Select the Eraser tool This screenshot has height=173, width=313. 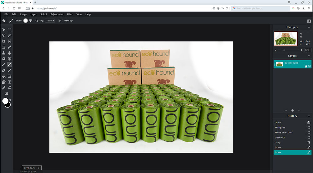3,70
